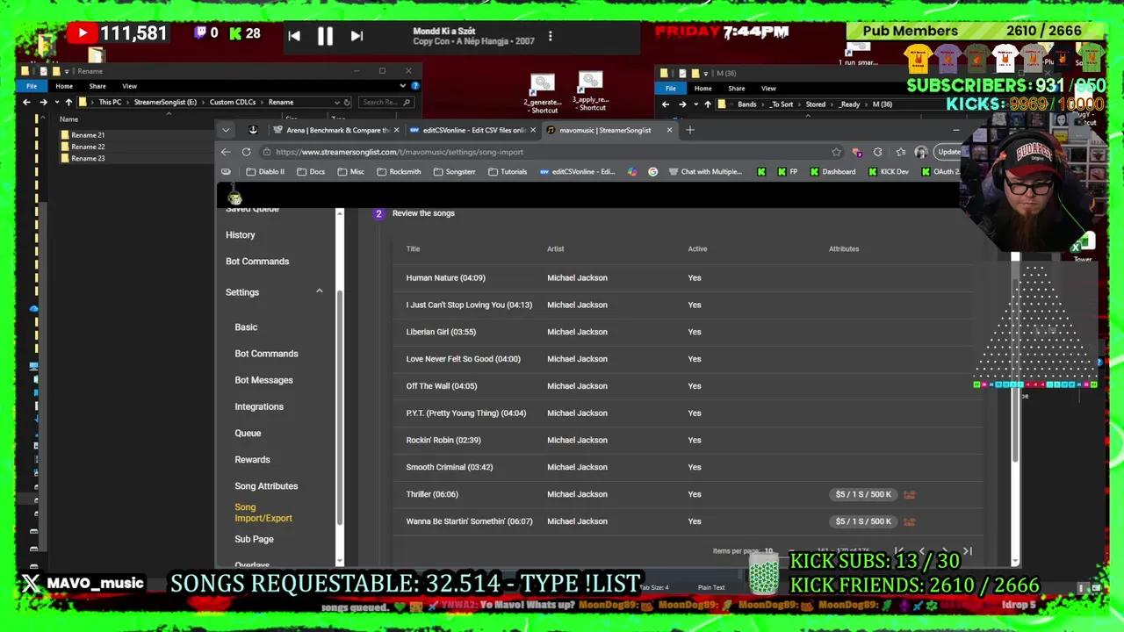1124x632 pixels.
Task: Open Queue settings
Action: (x=248, y=433)
